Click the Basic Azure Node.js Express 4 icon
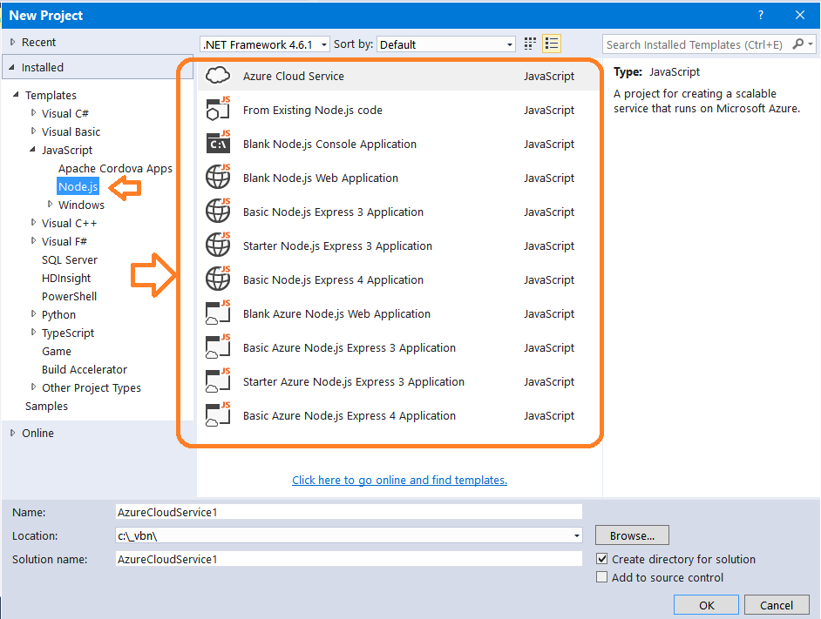Image resolution: width=821 pixels, height=619 pixels. [x=218, y=414]
